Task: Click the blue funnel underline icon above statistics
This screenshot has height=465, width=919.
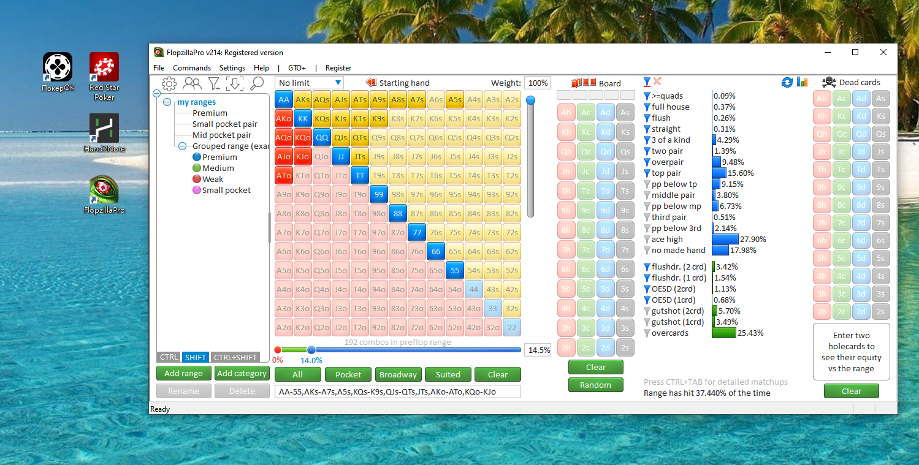Action: 647,81
